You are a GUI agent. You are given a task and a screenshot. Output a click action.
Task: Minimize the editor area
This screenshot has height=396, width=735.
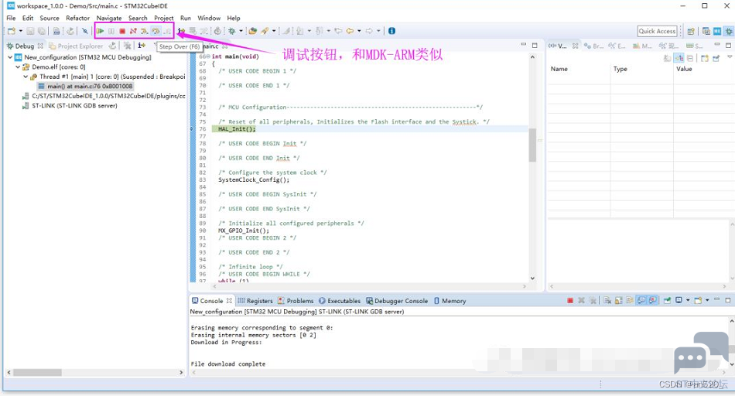pos(524,45)
